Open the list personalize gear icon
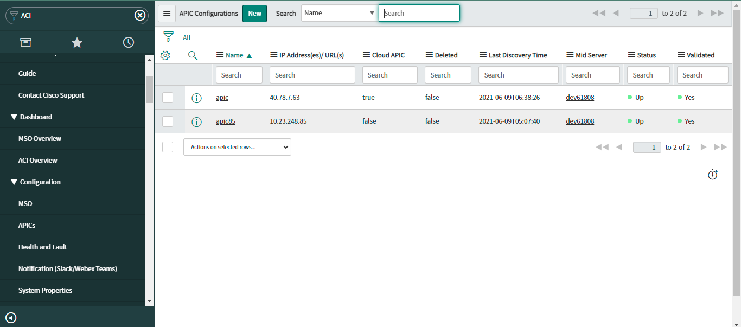Image resolution: width=741 pixels, height=327 pixels. click(x=166, y=55)
